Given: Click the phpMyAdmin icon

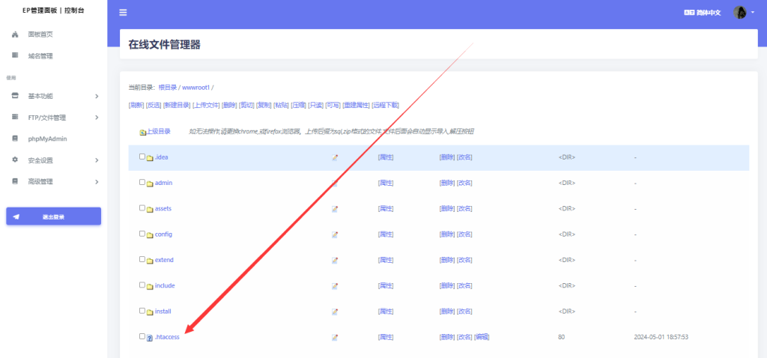Looking at the screenshot, I should [x=15, y=139].
